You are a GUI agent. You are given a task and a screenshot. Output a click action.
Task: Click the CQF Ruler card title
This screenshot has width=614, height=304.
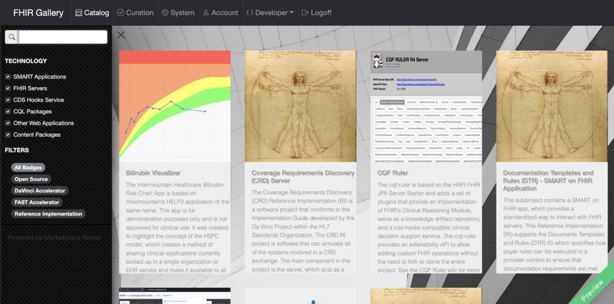393,173
